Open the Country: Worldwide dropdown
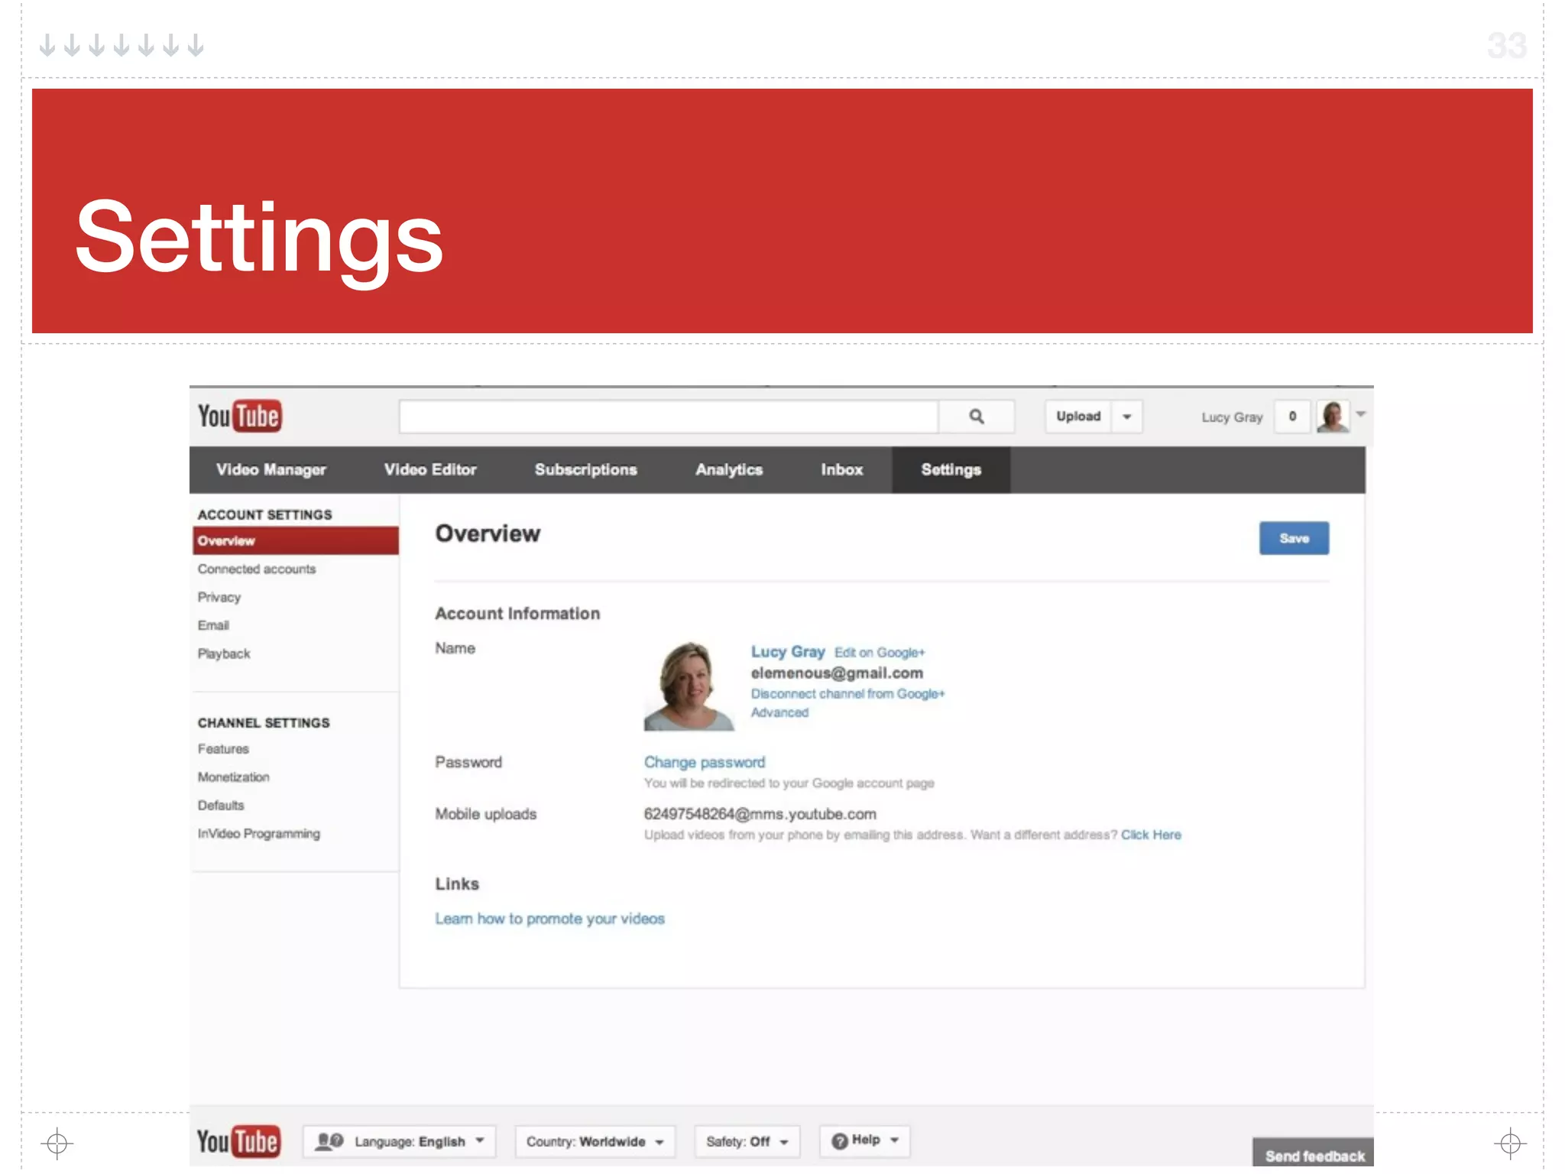 tap(595, 1141)
